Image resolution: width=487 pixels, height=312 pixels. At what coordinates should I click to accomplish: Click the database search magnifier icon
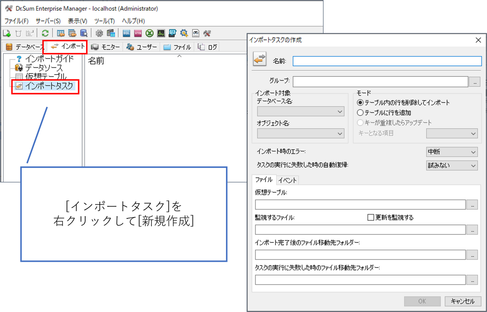(x=84, y=33)
